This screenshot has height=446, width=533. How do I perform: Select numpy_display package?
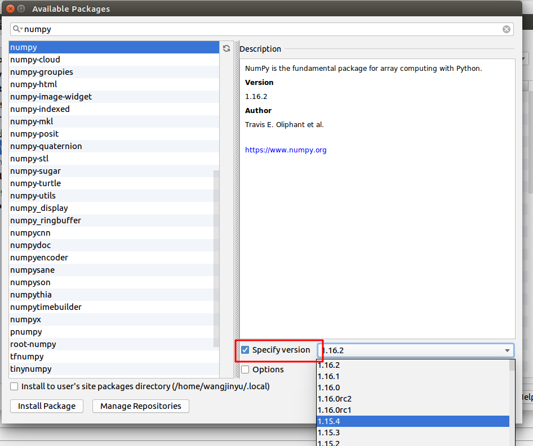pyautogui.click(x=114, y=208)
